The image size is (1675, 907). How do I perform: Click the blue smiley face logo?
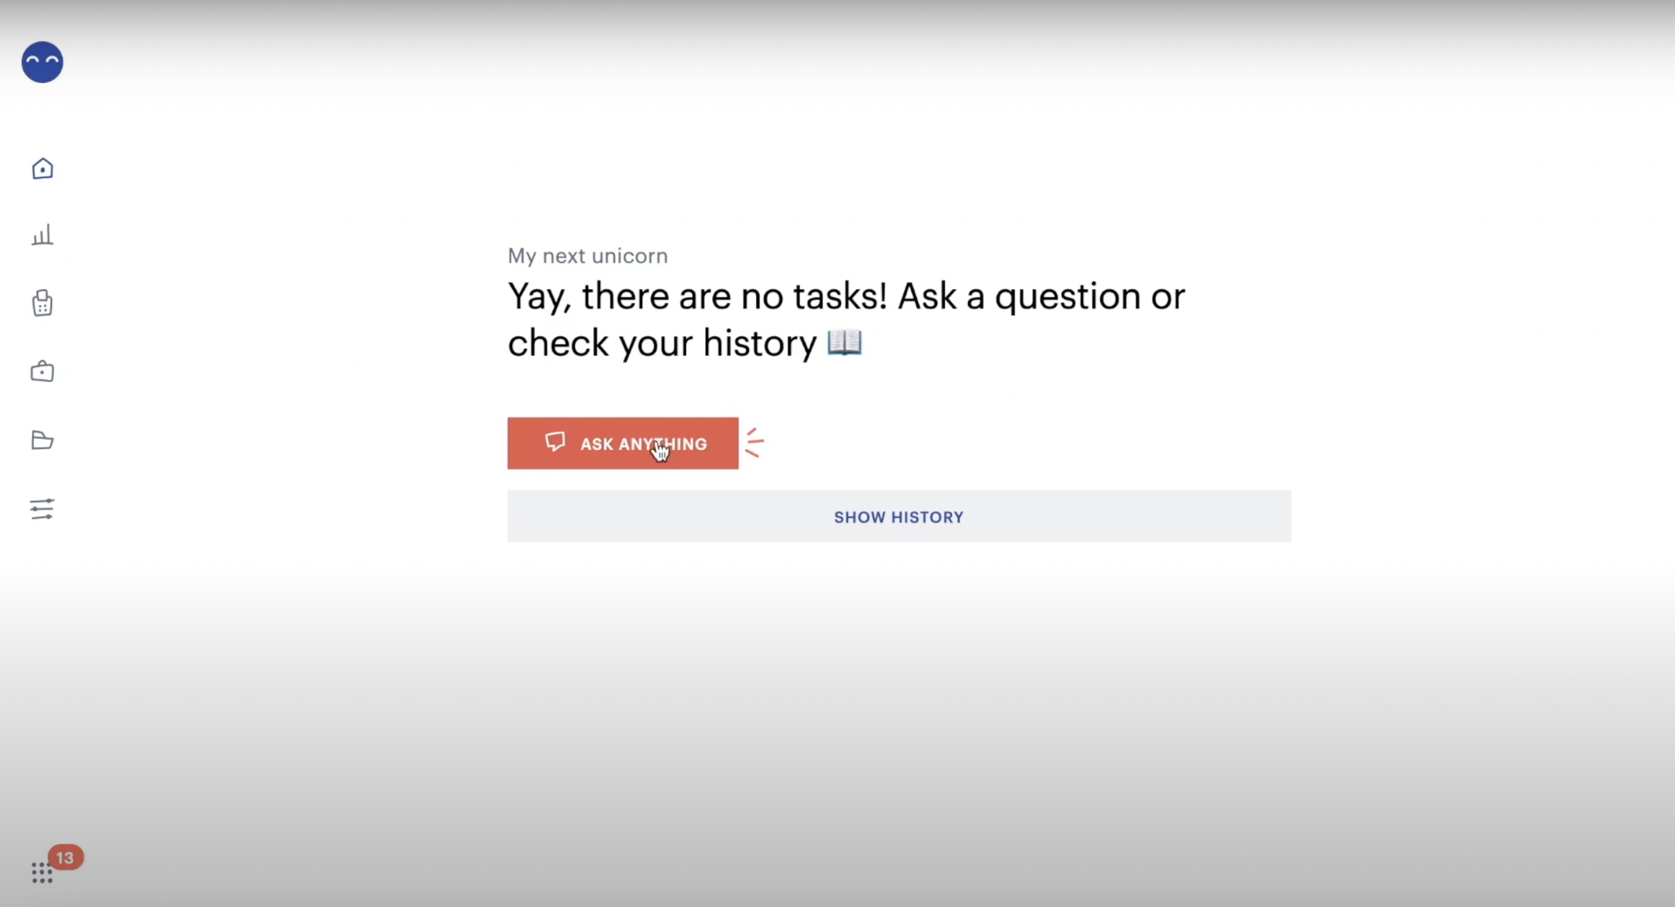pos(42,62)
